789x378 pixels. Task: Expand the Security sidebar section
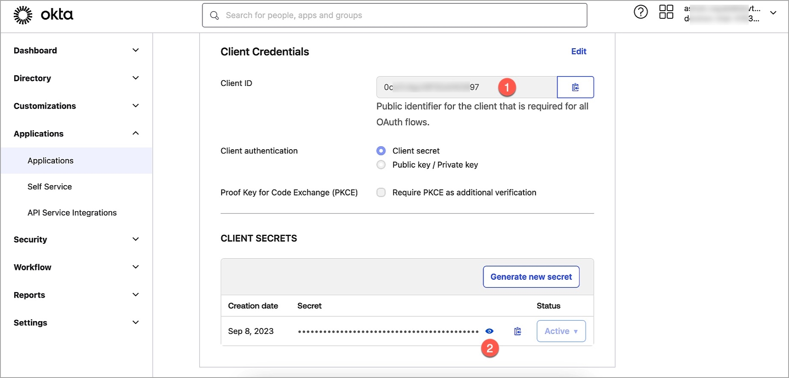[136, 239]
